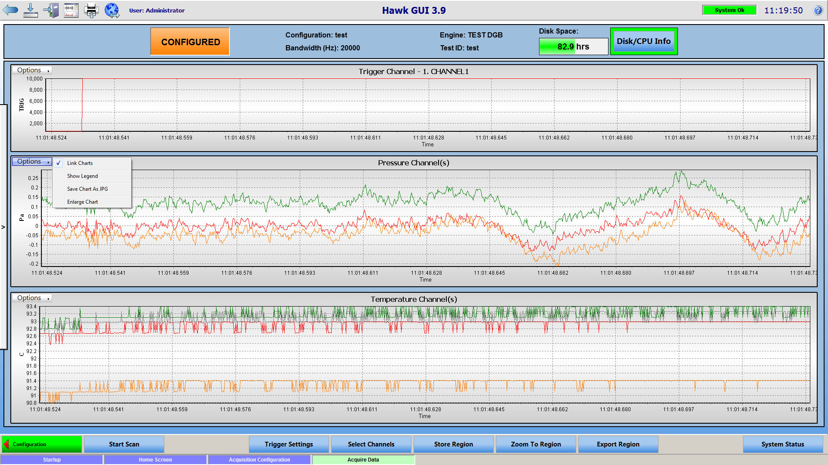The height and width of the screenshot is (465, 828).
Task: Select Show Legend menu entry
Action: pos(82,176)
